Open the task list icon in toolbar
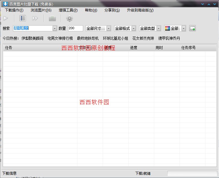219x178 pixels. 23,18
